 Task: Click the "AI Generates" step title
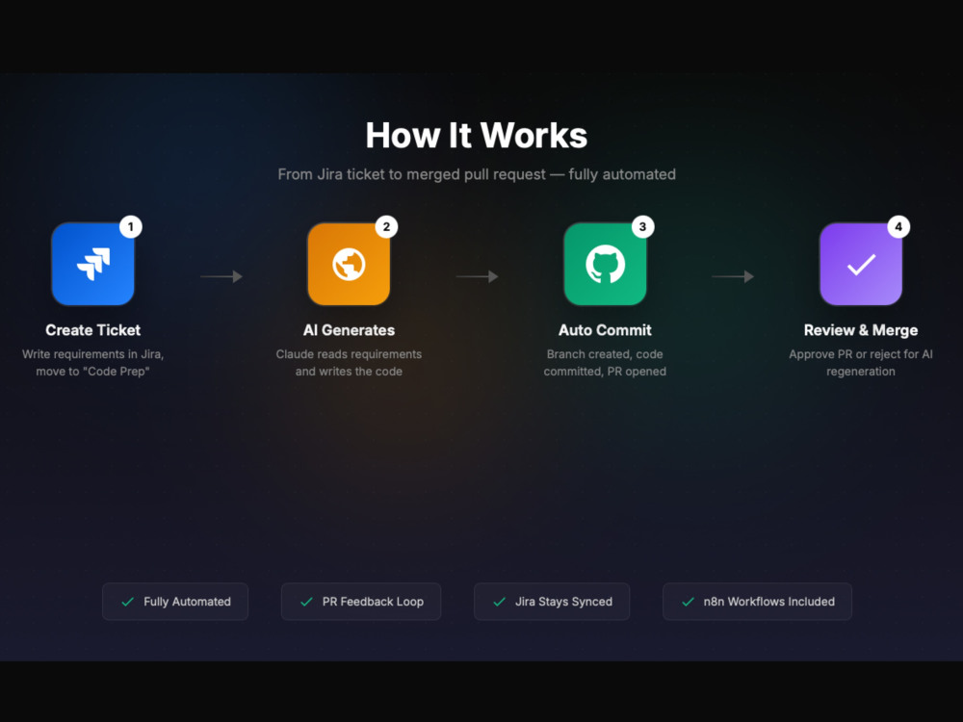pyautogui.click(x=349, y=330)
